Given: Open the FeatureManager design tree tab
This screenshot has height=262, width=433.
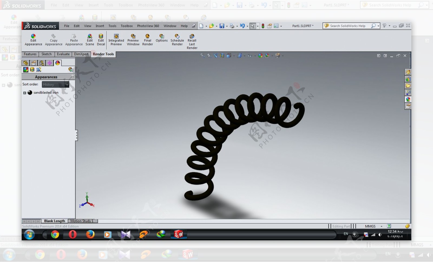Looking at the screenshot, I should pos(26,63).
